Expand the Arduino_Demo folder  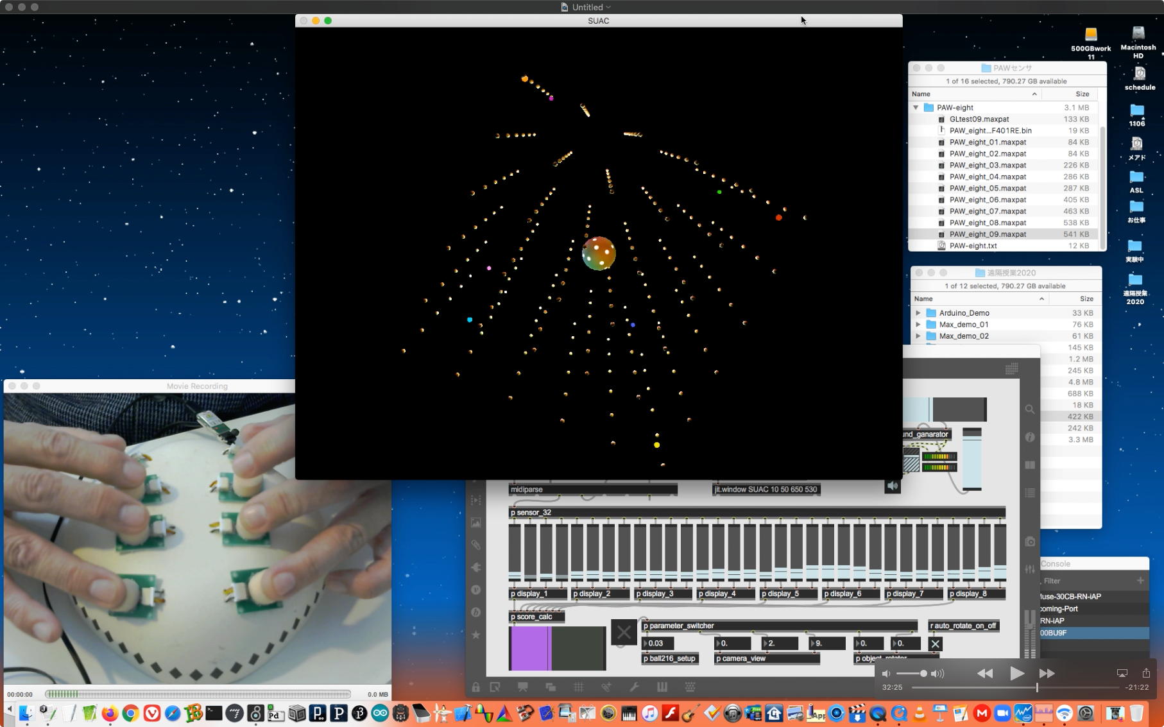coord(918,313)
